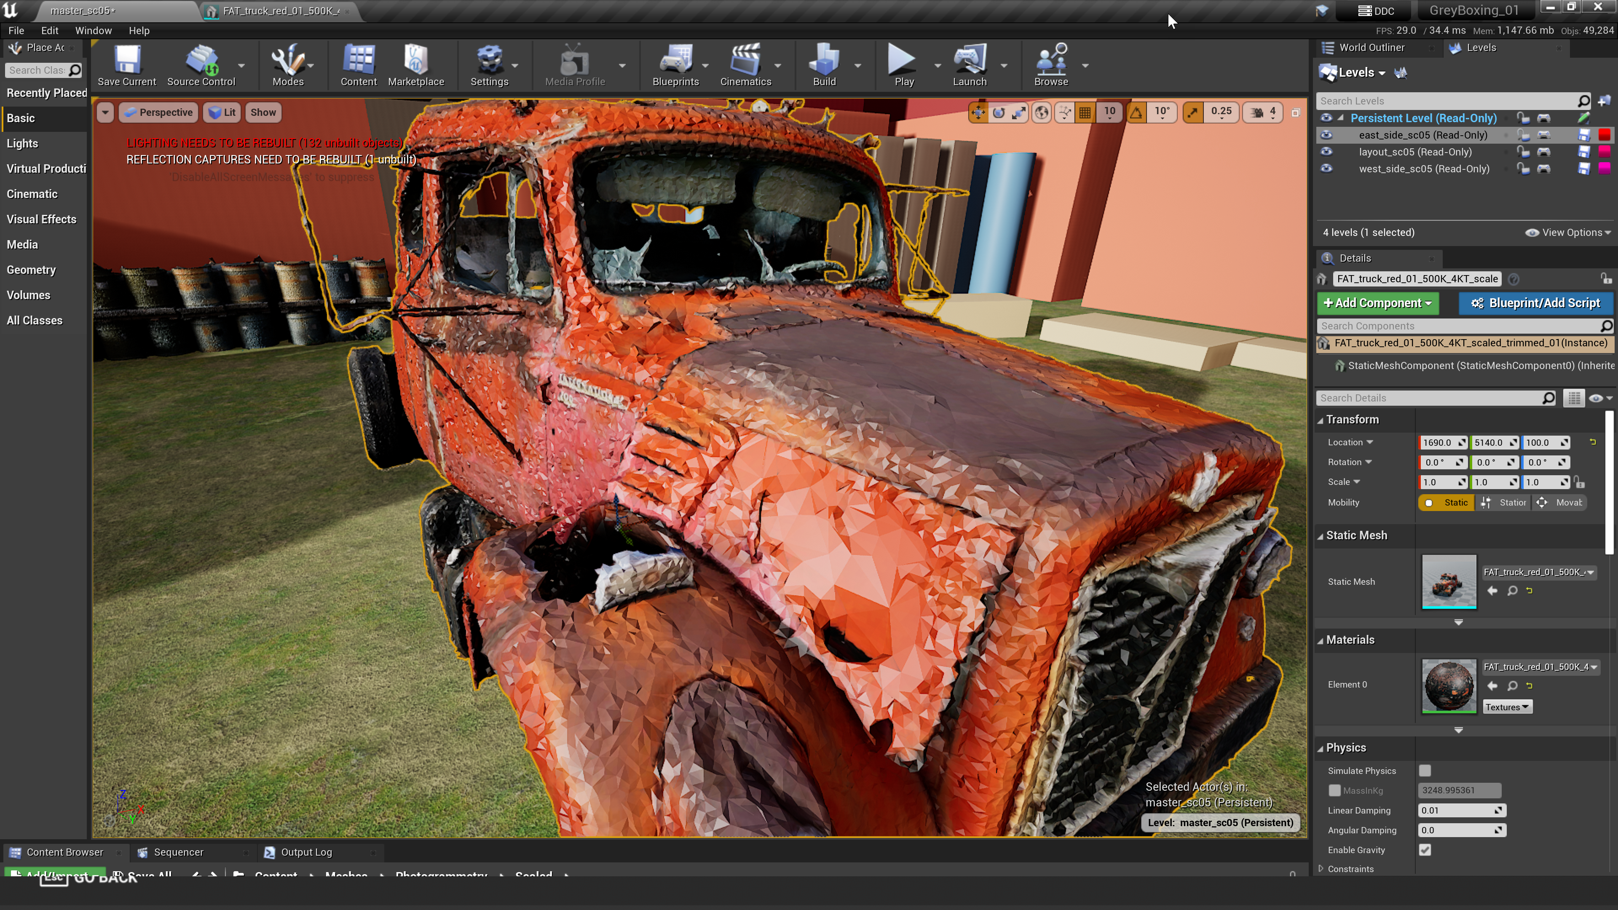Switch to the Output Log tab
This screenshot has width=1618, height=910.
(306, 852)
